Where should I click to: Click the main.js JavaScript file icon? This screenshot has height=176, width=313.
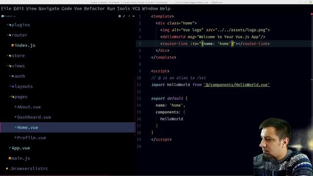pyautogui.click(x=10, y=158)
